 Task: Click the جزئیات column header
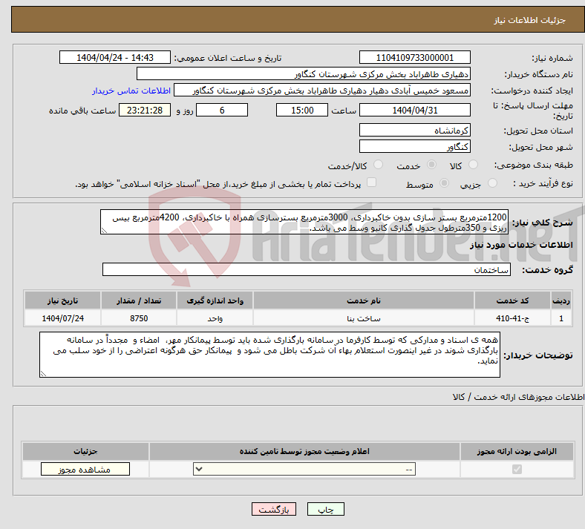pyautogui.click(x=85, y=451)
